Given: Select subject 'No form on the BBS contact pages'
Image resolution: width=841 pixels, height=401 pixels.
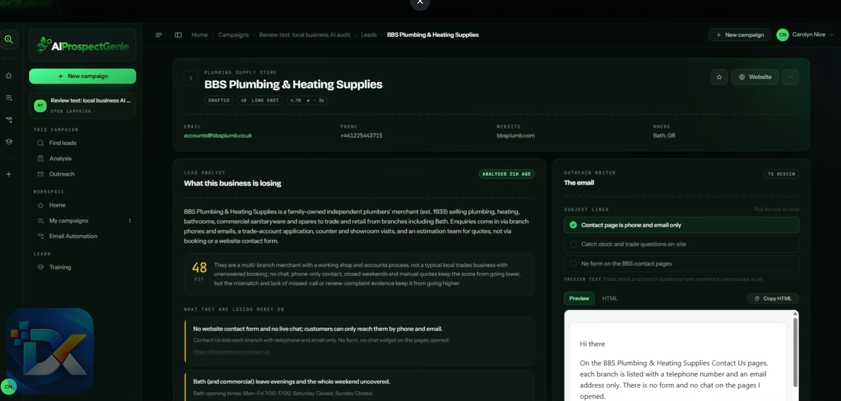Looking at the screenshot, I should 681,263.
